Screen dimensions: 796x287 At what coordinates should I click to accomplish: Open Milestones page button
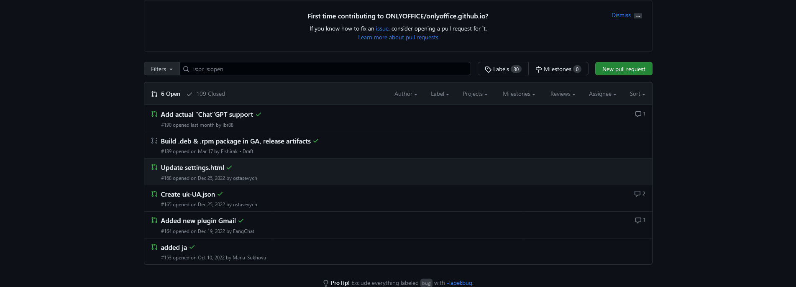tap(558, 69)
